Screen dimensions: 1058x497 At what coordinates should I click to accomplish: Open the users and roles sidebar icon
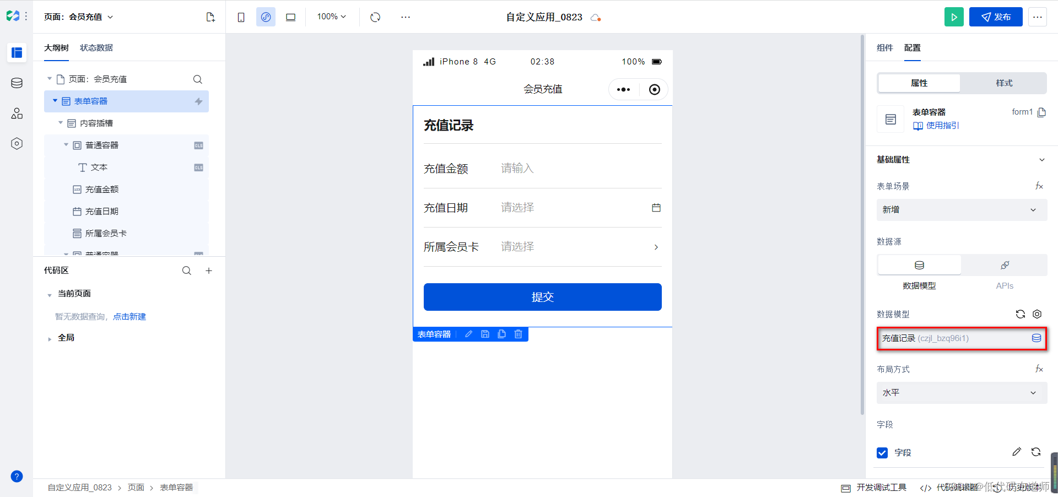tap(17, 114)
